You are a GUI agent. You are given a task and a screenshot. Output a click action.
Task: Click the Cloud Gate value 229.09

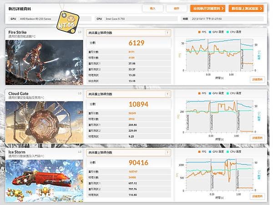tap(132, 130)
